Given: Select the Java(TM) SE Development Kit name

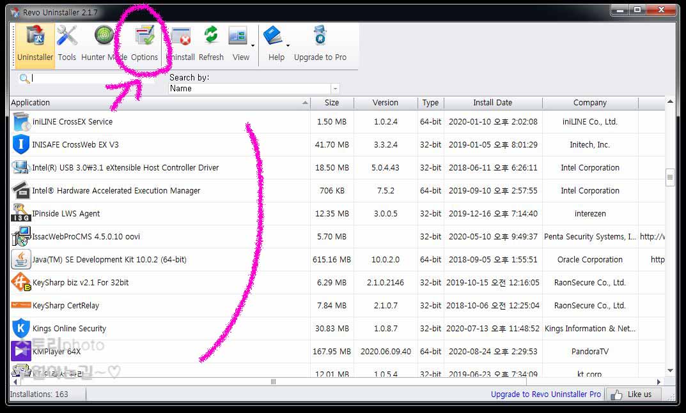Looking at the screenshot, I should (x=109, y=260).
